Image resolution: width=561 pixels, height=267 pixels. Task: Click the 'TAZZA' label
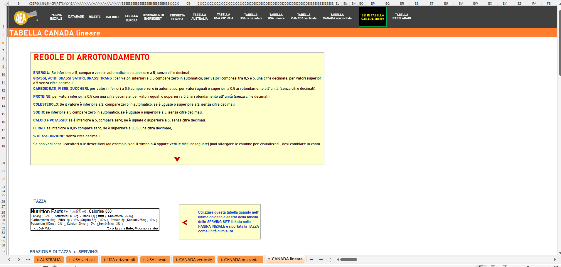pos(40,201)
